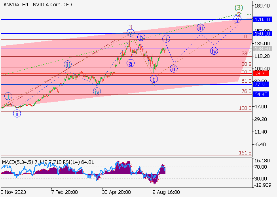The image size is (277, 197).
Task: Click the 16.180 indicator scale value
Action: click(x=262, y=161)
